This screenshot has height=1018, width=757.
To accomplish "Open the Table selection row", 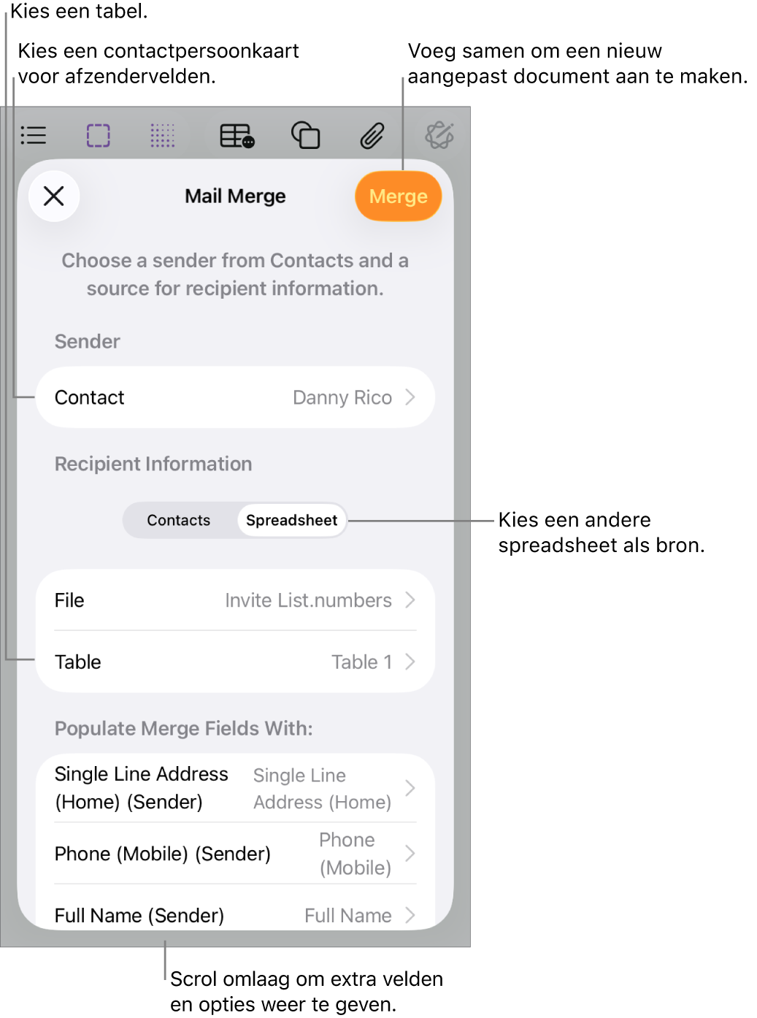I will click(235, 662).
